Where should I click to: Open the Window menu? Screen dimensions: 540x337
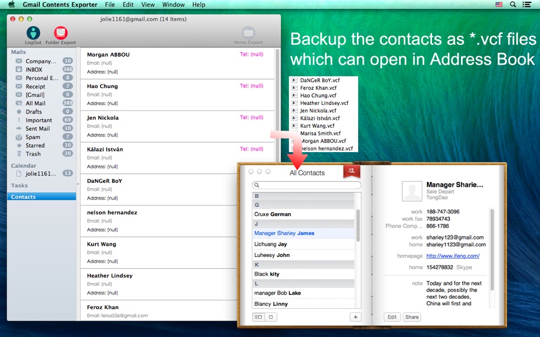[x=173, y=5]
